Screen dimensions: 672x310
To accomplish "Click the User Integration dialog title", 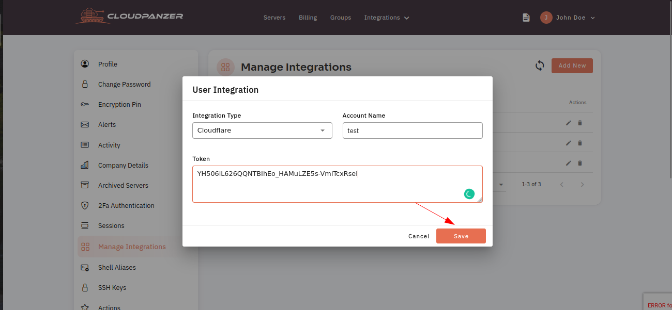I will click(x=225, y=90).
